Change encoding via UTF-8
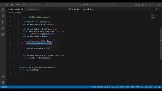Image resolution: width=162 pixels, height=91 pixels. [122, 87]
